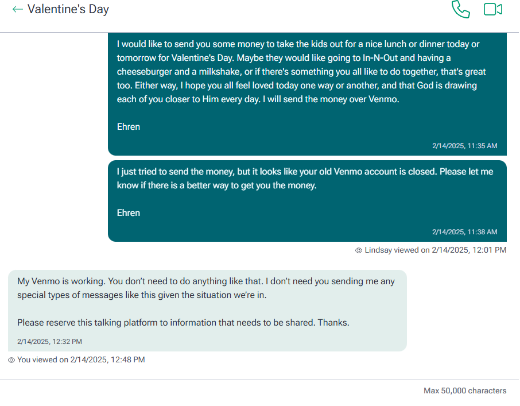This screenshot has height=406, width=520.
Task: Go back using the left arrow icon
Action: tap(18, 9)
